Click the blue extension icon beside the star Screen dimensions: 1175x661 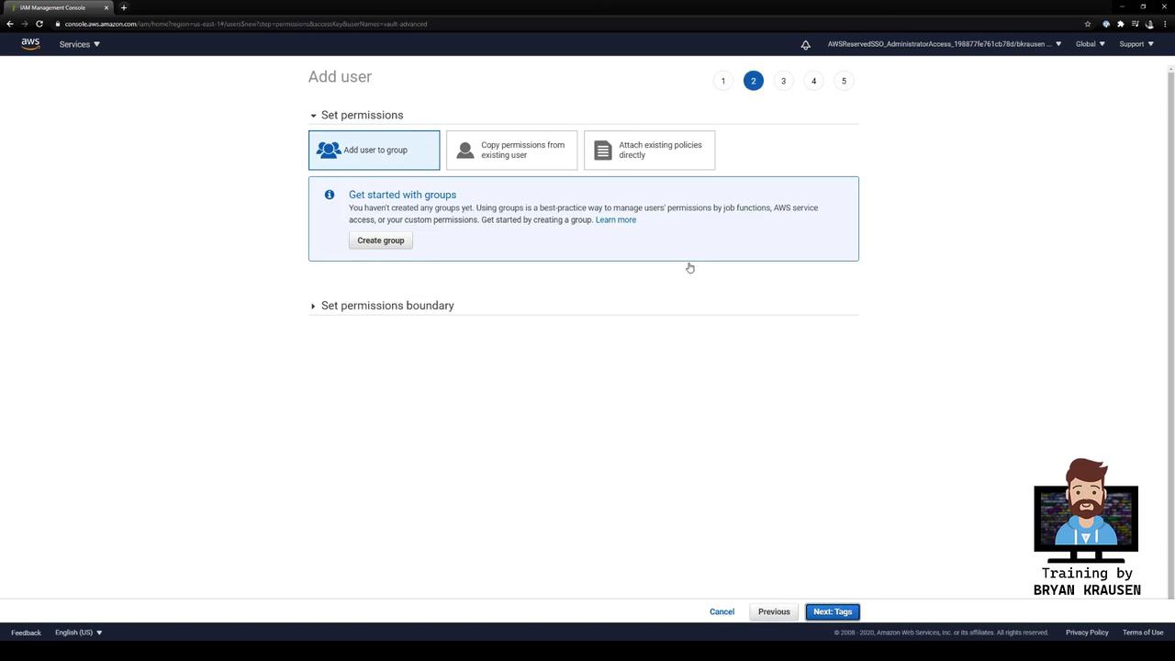(x=1106, y=24)
